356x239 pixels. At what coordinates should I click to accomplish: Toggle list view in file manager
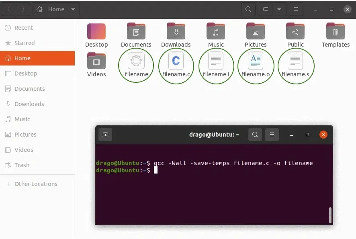point(265,9)
